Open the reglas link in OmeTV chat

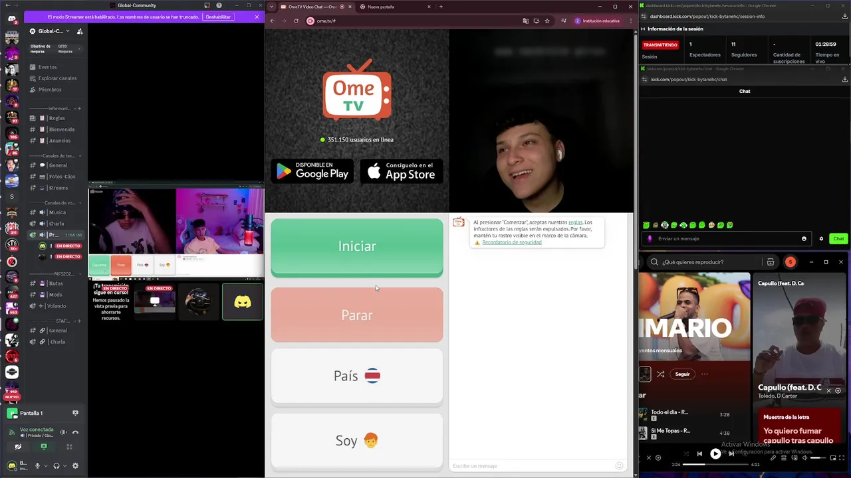(575, 222)
